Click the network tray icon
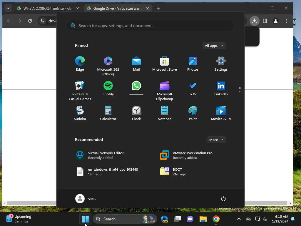Viewport: 301px width, 226px height. pos(257,219)
